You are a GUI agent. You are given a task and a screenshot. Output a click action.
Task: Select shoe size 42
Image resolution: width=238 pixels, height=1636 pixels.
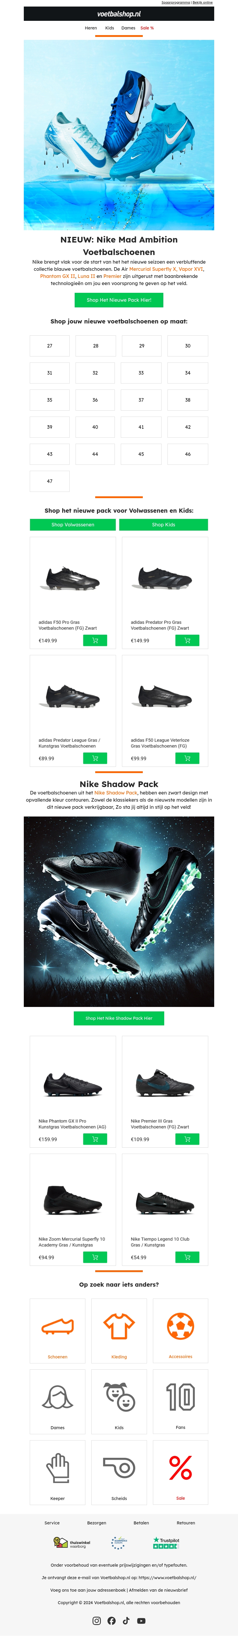click(188, 427)
